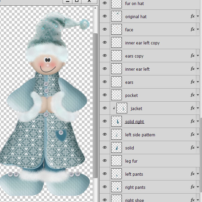
Task: Select the 'leg fur' layer name
Action: [131, 161]
